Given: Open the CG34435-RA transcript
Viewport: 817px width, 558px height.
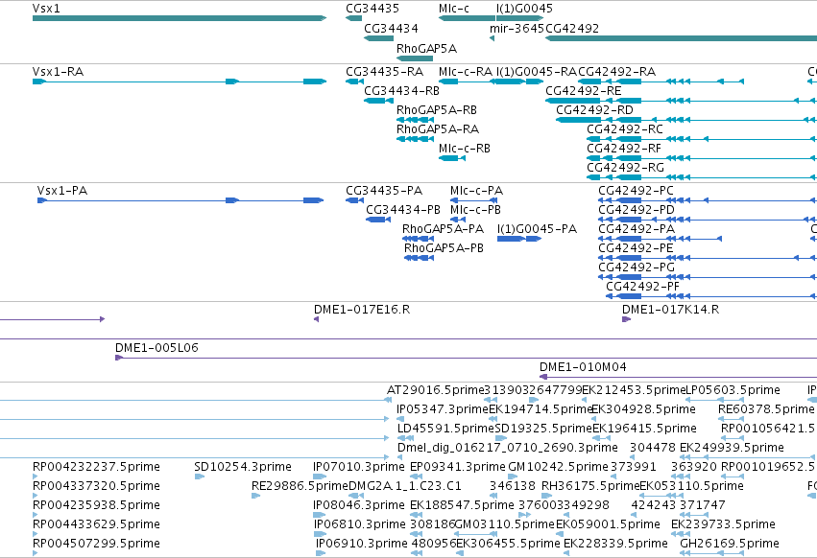Looking at the screenshot, I should tap(355, 81).
